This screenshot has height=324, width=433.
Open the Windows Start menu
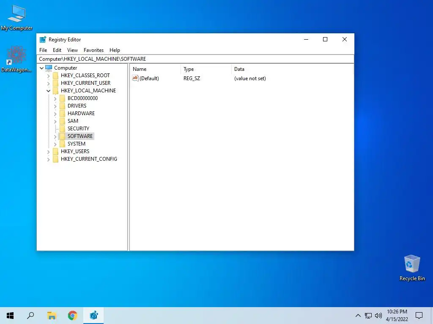pyautogui.click(x=10, y=316)
